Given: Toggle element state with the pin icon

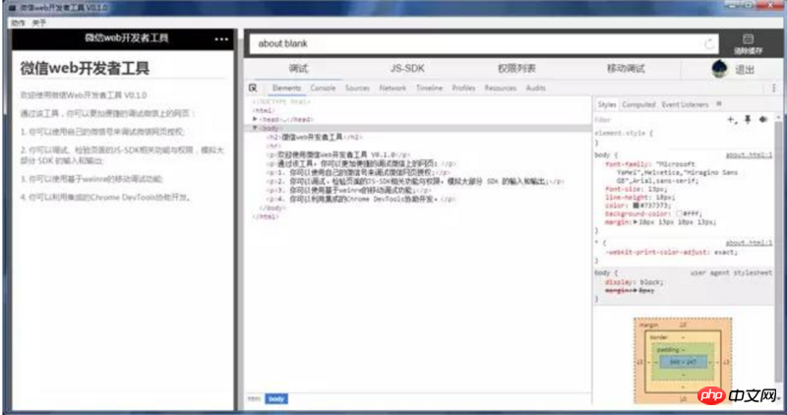Looking at the screenshot, I should [748, 119].
